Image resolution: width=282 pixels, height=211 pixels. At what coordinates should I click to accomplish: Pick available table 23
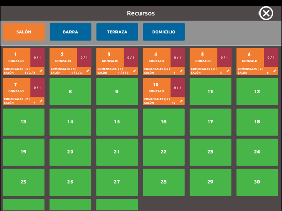pyautogui.click(x=210, y=152)
